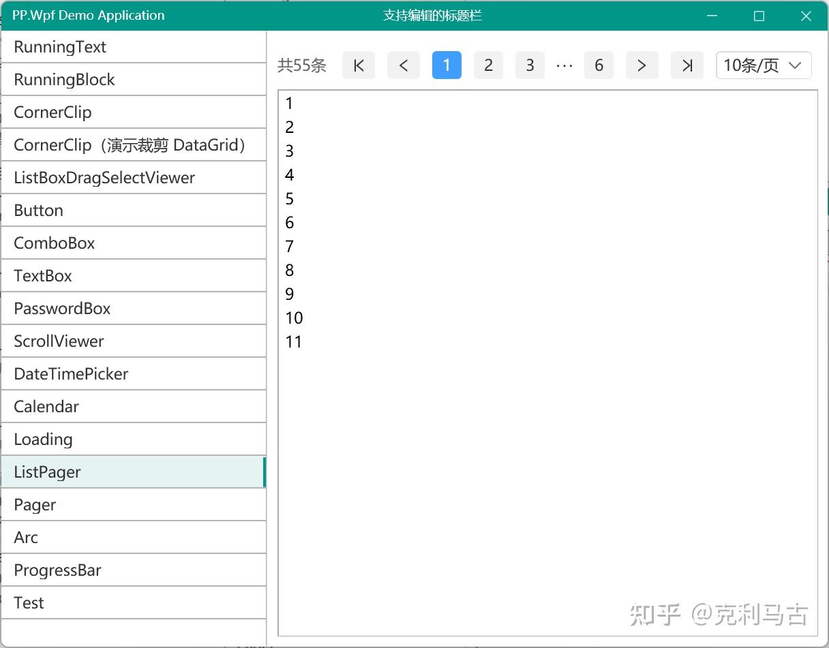Jump to the first page
829x648 pixels.
pos(359,65)
